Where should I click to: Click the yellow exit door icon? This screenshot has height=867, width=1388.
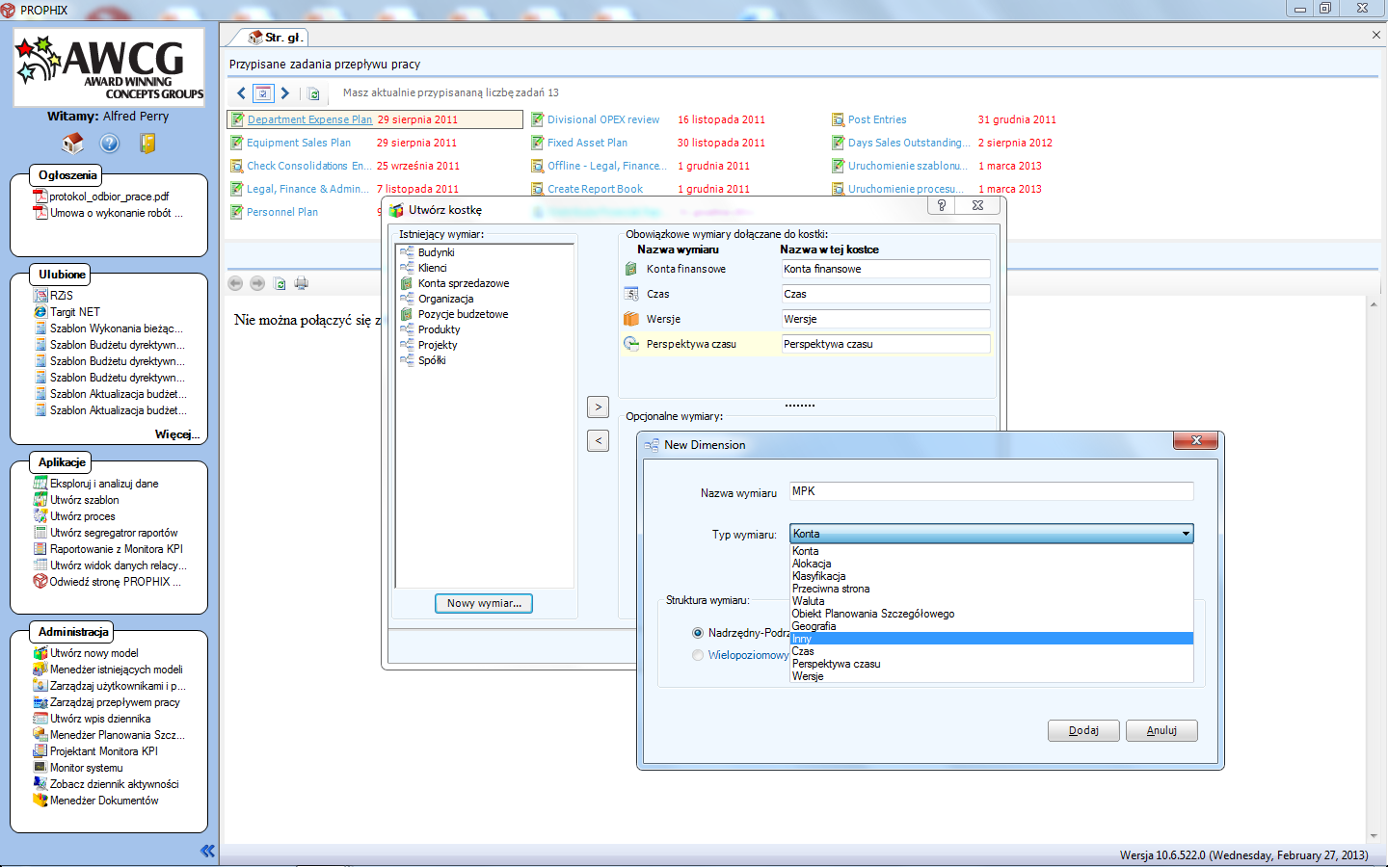point(147,144)
